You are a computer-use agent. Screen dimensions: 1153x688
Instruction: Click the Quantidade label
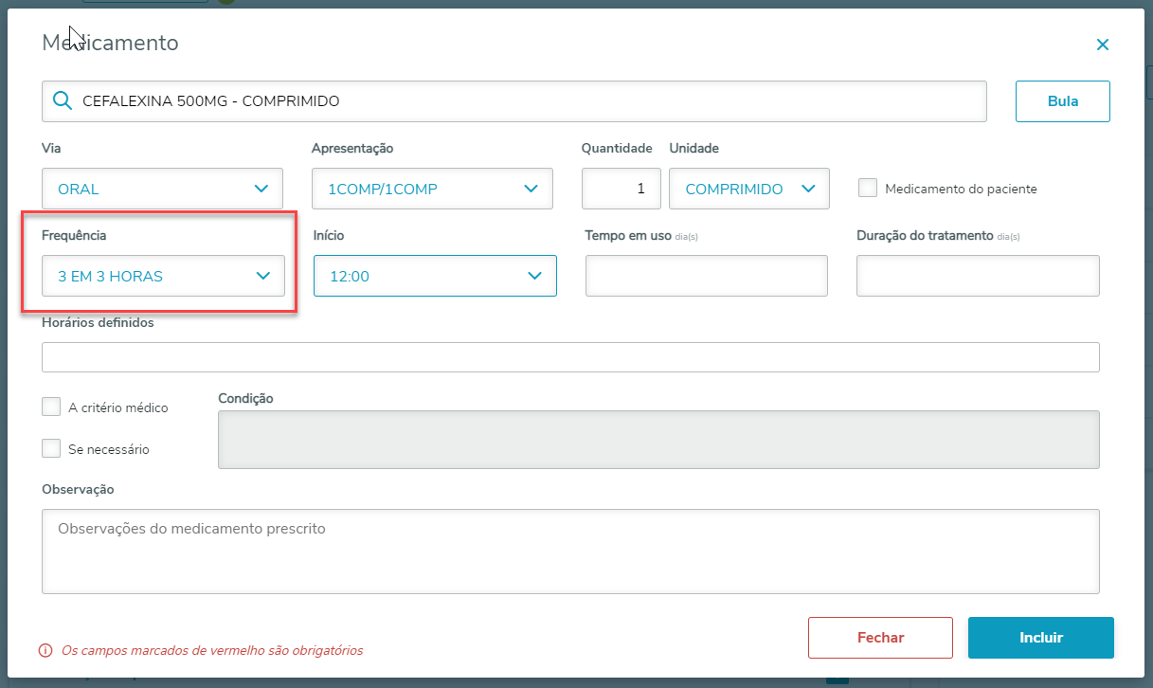coord(617,148)
